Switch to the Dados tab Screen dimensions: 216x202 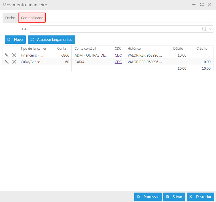pyautogui.click(x=10, y=18)
